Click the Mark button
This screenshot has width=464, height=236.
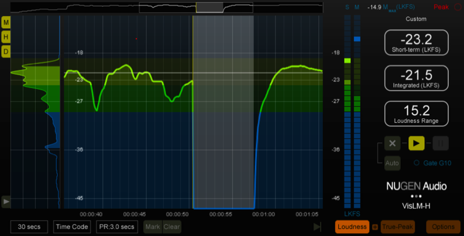coord(153,227)
